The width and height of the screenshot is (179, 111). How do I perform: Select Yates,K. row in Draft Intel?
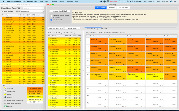[x=64, y=47]
